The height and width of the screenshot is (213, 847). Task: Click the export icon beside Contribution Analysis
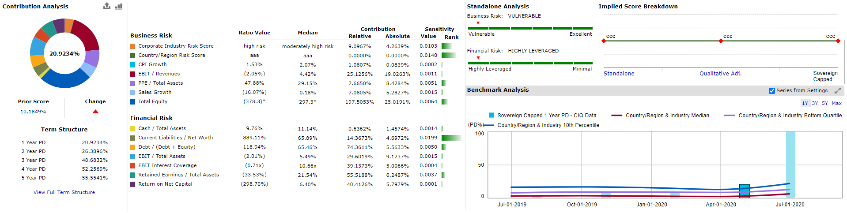107,6
